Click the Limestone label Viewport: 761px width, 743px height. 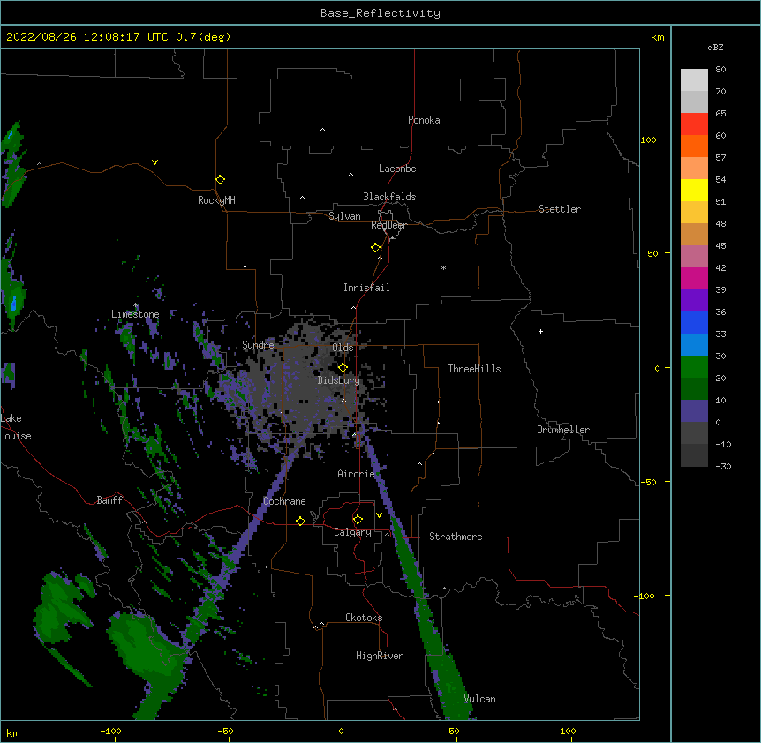click(x=135, y=314)
